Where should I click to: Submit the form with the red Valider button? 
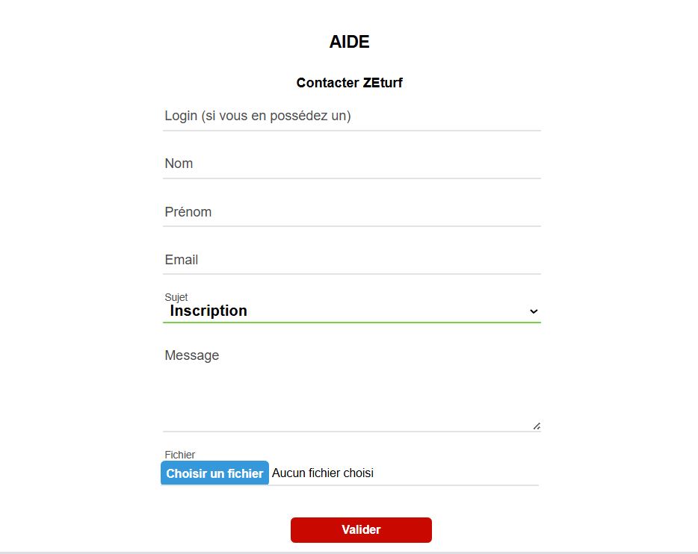[x=361, y=529]
